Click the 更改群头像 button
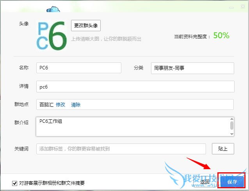 coord(86,25)
